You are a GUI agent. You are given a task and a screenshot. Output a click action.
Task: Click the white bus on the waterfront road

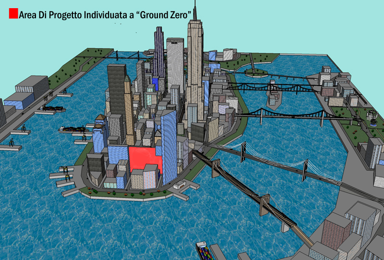180,185
